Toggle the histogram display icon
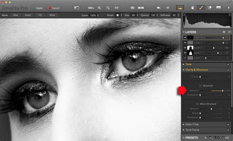 click(180, 8)
